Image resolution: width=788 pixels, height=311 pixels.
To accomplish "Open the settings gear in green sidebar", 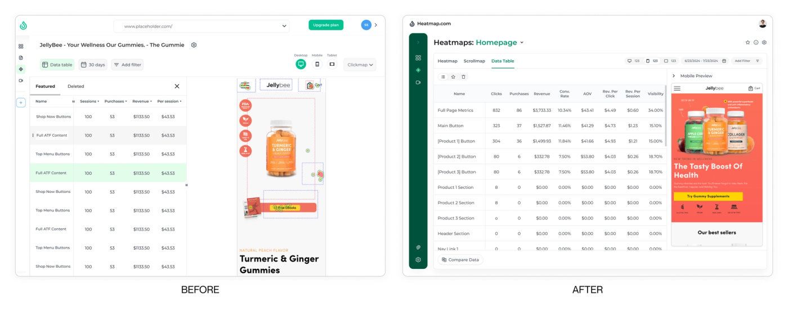I will pyautogui.click(x=418, y=260).
